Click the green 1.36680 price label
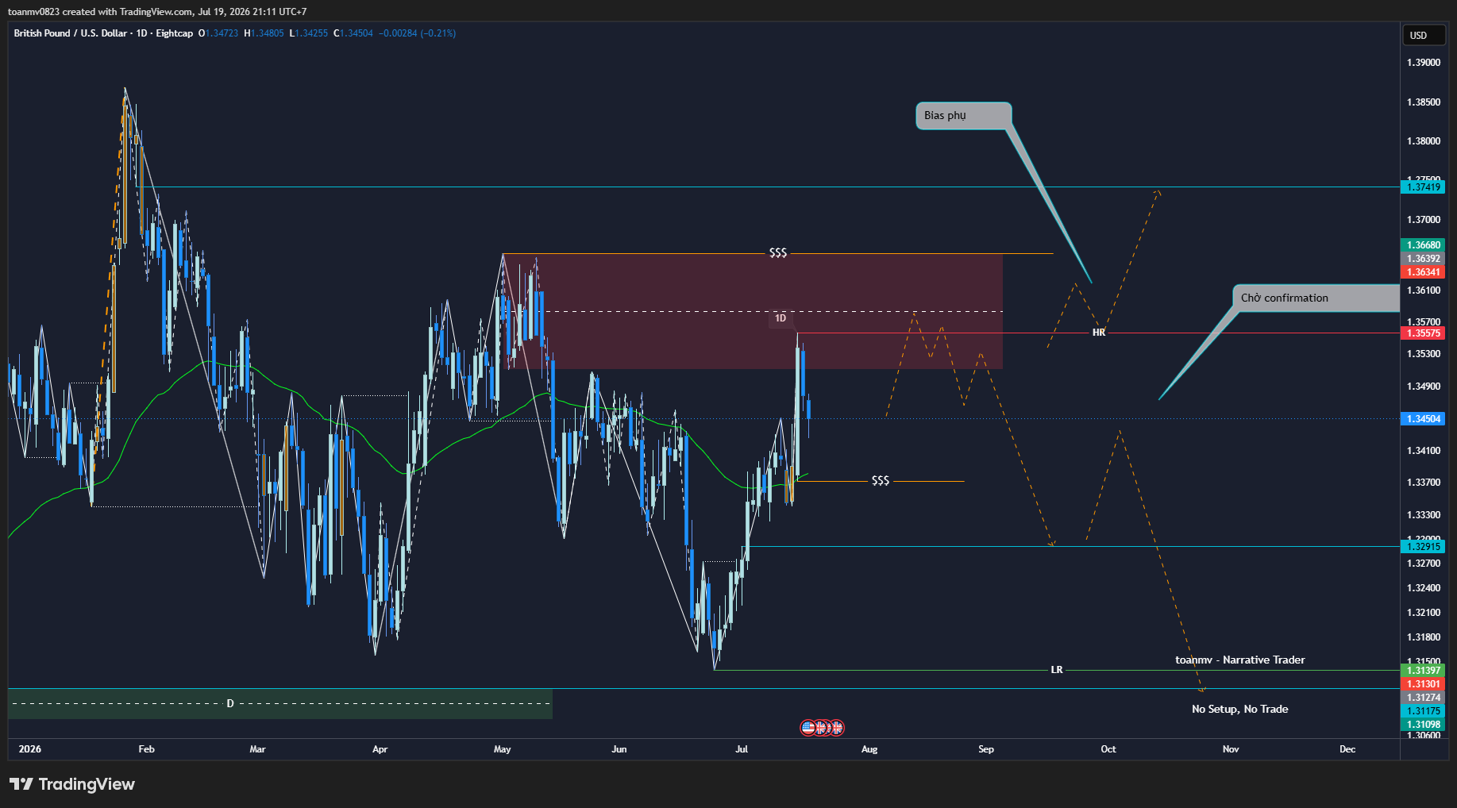 coord(1423,245)
